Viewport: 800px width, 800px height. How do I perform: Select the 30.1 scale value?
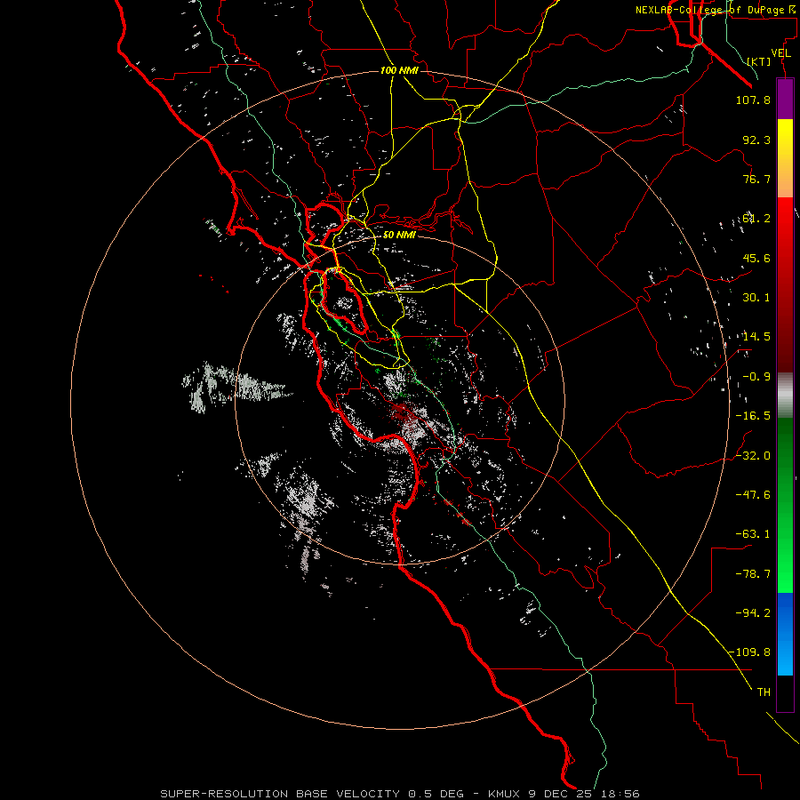pyautogui.click(x=756, y=298)
